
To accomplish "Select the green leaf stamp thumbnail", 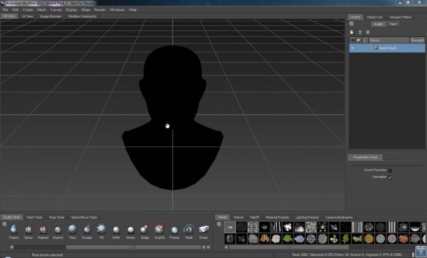I will click(287, 239).
